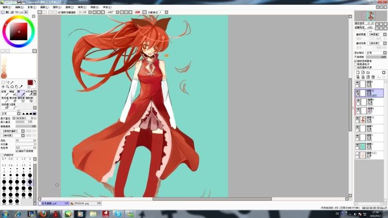Click the Skype icon in the taskbar
Screen dimensions: 388x218
click(x=118, y=213)
